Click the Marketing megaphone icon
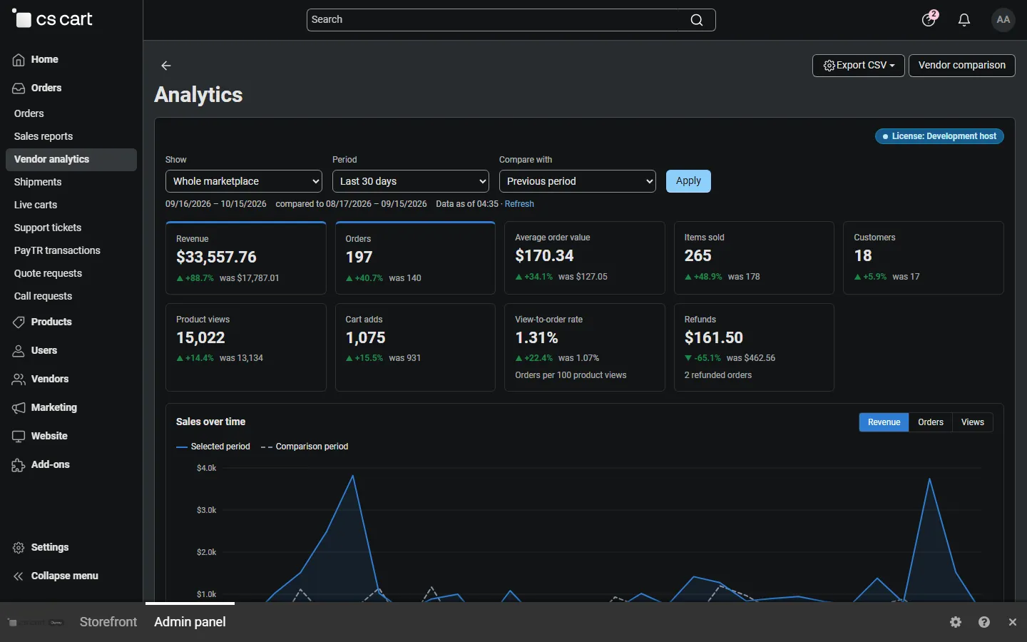The image size is (1027, 642). pyautogui.click(x=19, y=408)
